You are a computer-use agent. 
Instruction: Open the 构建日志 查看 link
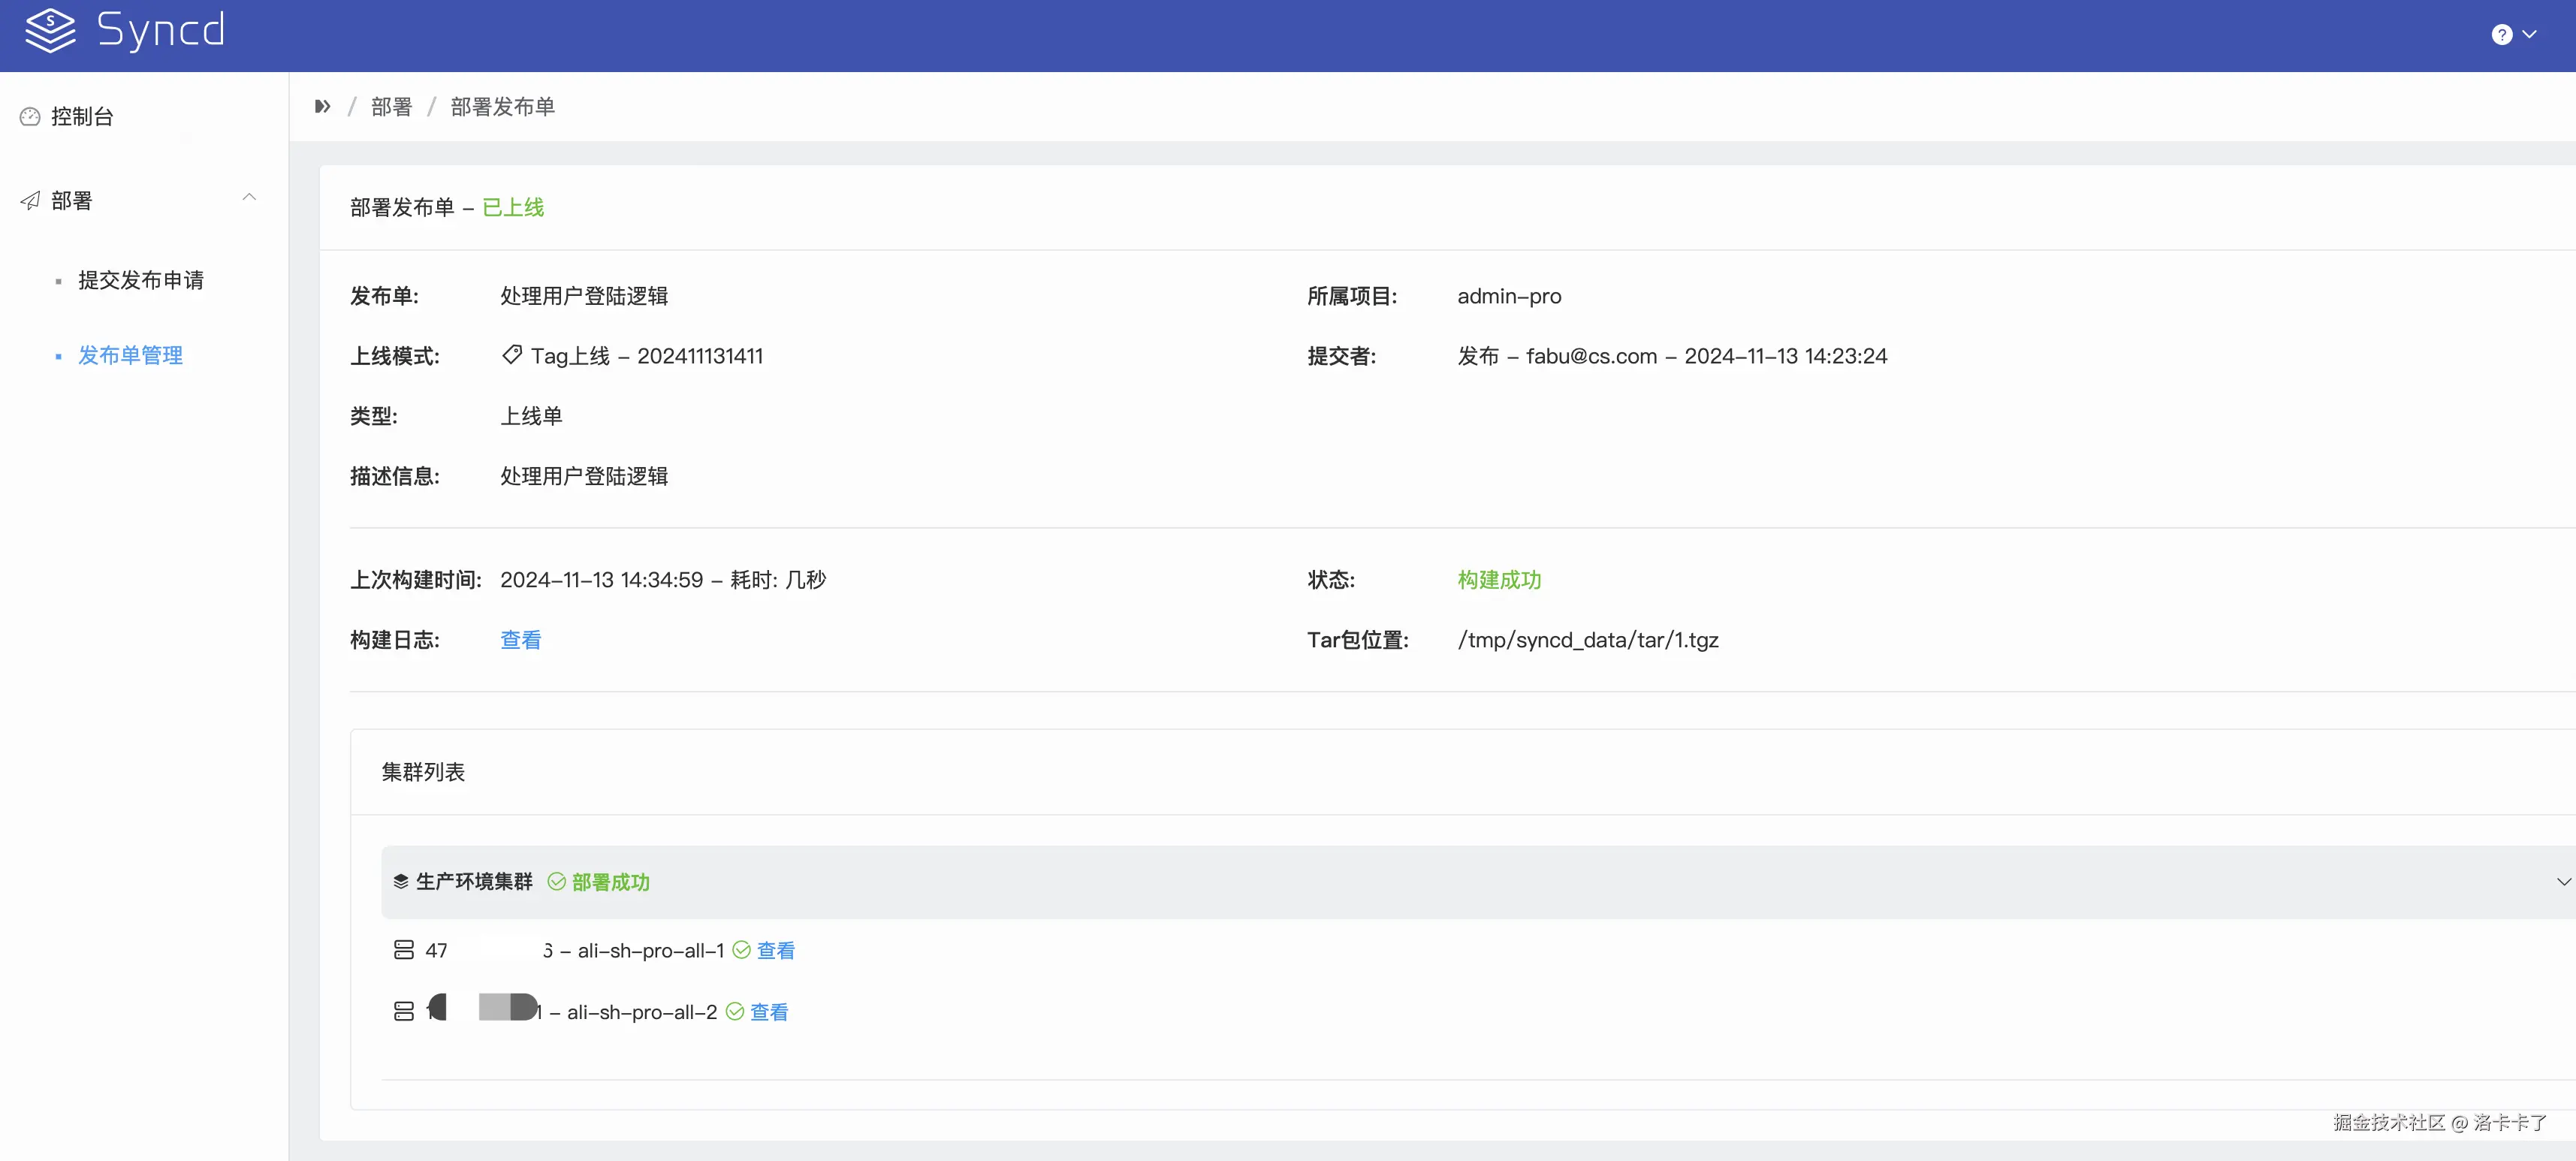click(x=520, y=640)
